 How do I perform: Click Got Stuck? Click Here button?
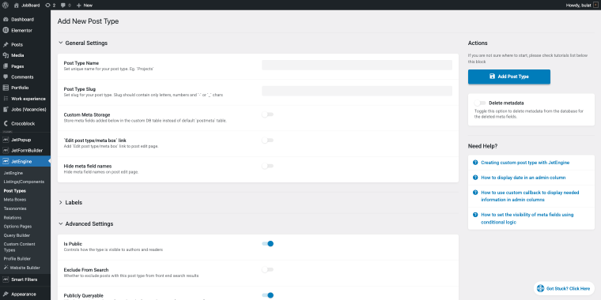[564, 288]
